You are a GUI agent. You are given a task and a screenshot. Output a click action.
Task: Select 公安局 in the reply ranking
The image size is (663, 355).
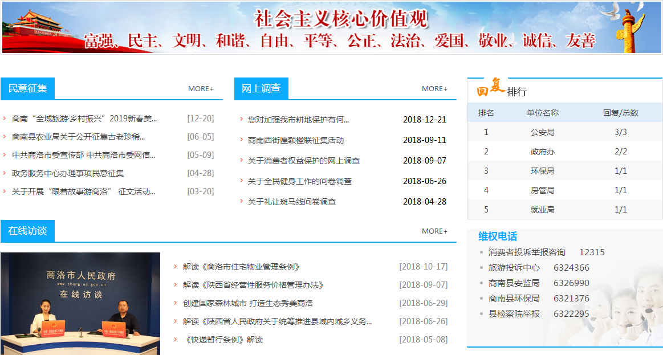click(x=543, y=132)
